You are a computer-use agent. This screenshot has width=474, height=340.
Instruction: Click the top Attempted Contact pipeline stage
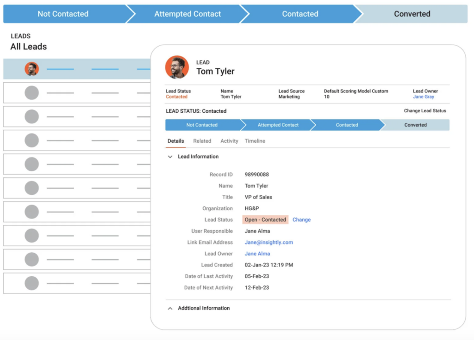click(x=187, y=14)
